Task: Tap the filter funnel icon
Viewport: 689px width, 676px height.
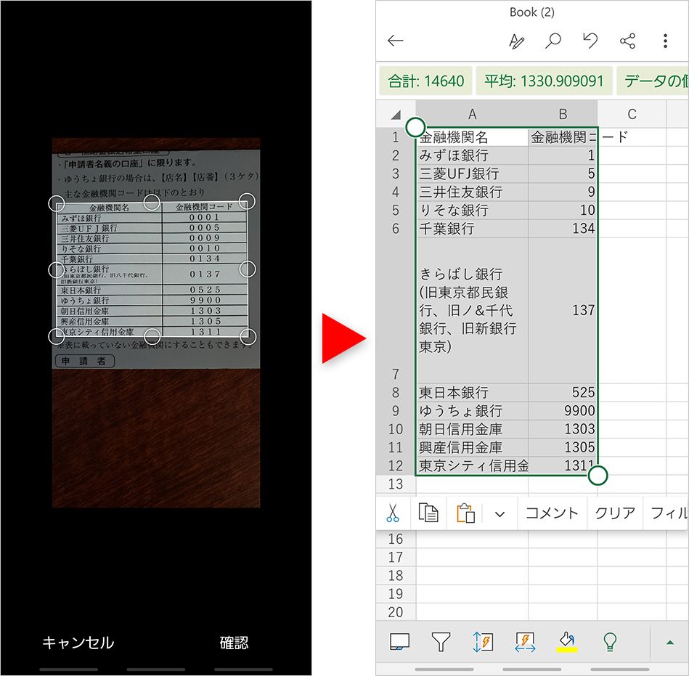Action: pyautogui.click(x=441, y=642)
